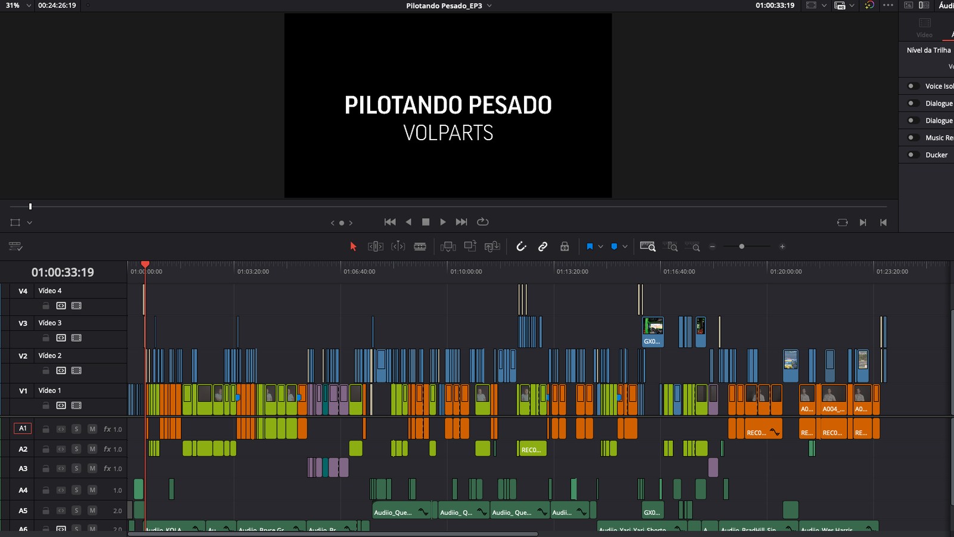Adjust the timeline zoom slider handle
This screenshot has height=537, width=954.
point(742,246)
